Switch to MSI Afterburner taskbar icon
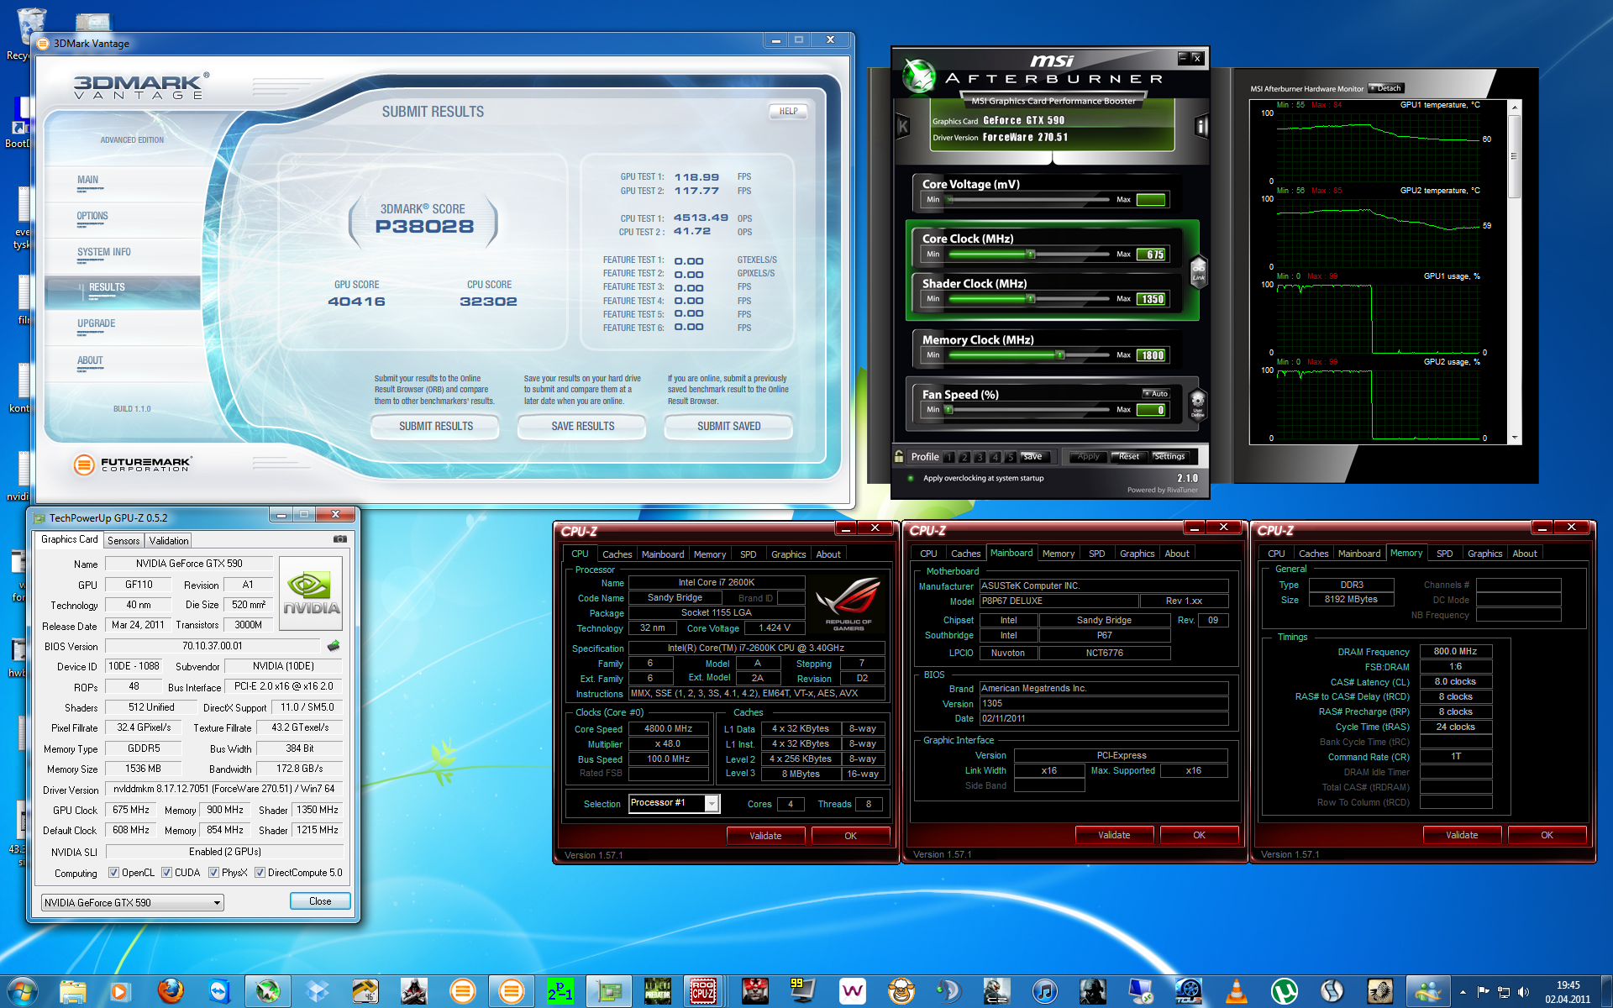The height and width of the screenshot is (1008, 1613). tap(268, 992)
